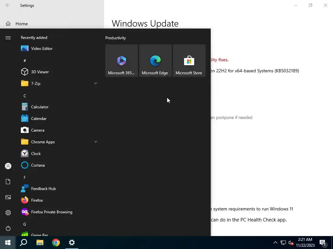Screen dimensions: 333x249
Task: Launch 3D Viewer app
Action: [x=60, y=72]
